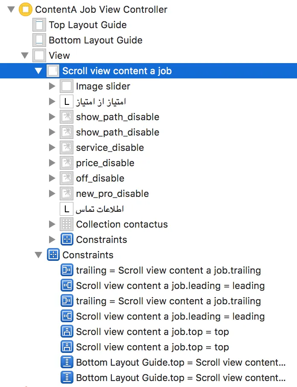Click the اطلاعات تماس label icon
297x387 pixels.
(67, 209)
